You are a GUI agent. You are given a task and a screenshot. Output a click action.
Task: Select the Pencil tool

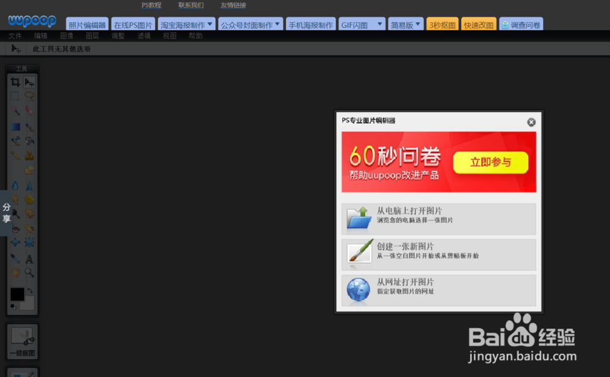(x=15, y=155)
